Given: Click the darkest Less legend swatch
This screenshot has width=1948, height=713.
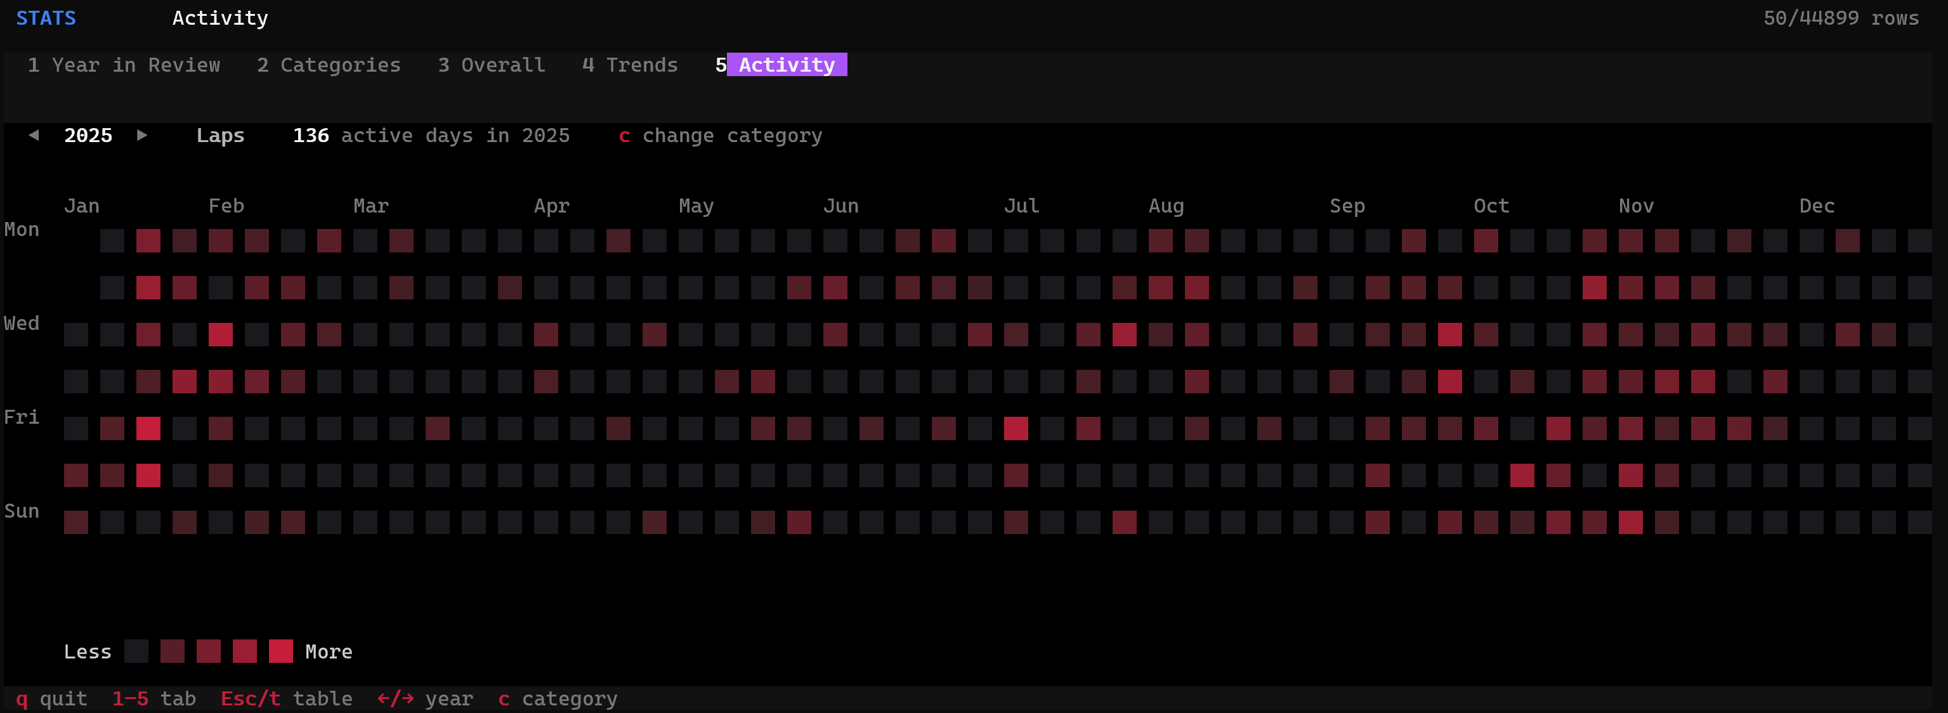Looking at the screenshot, I should 136,651.
